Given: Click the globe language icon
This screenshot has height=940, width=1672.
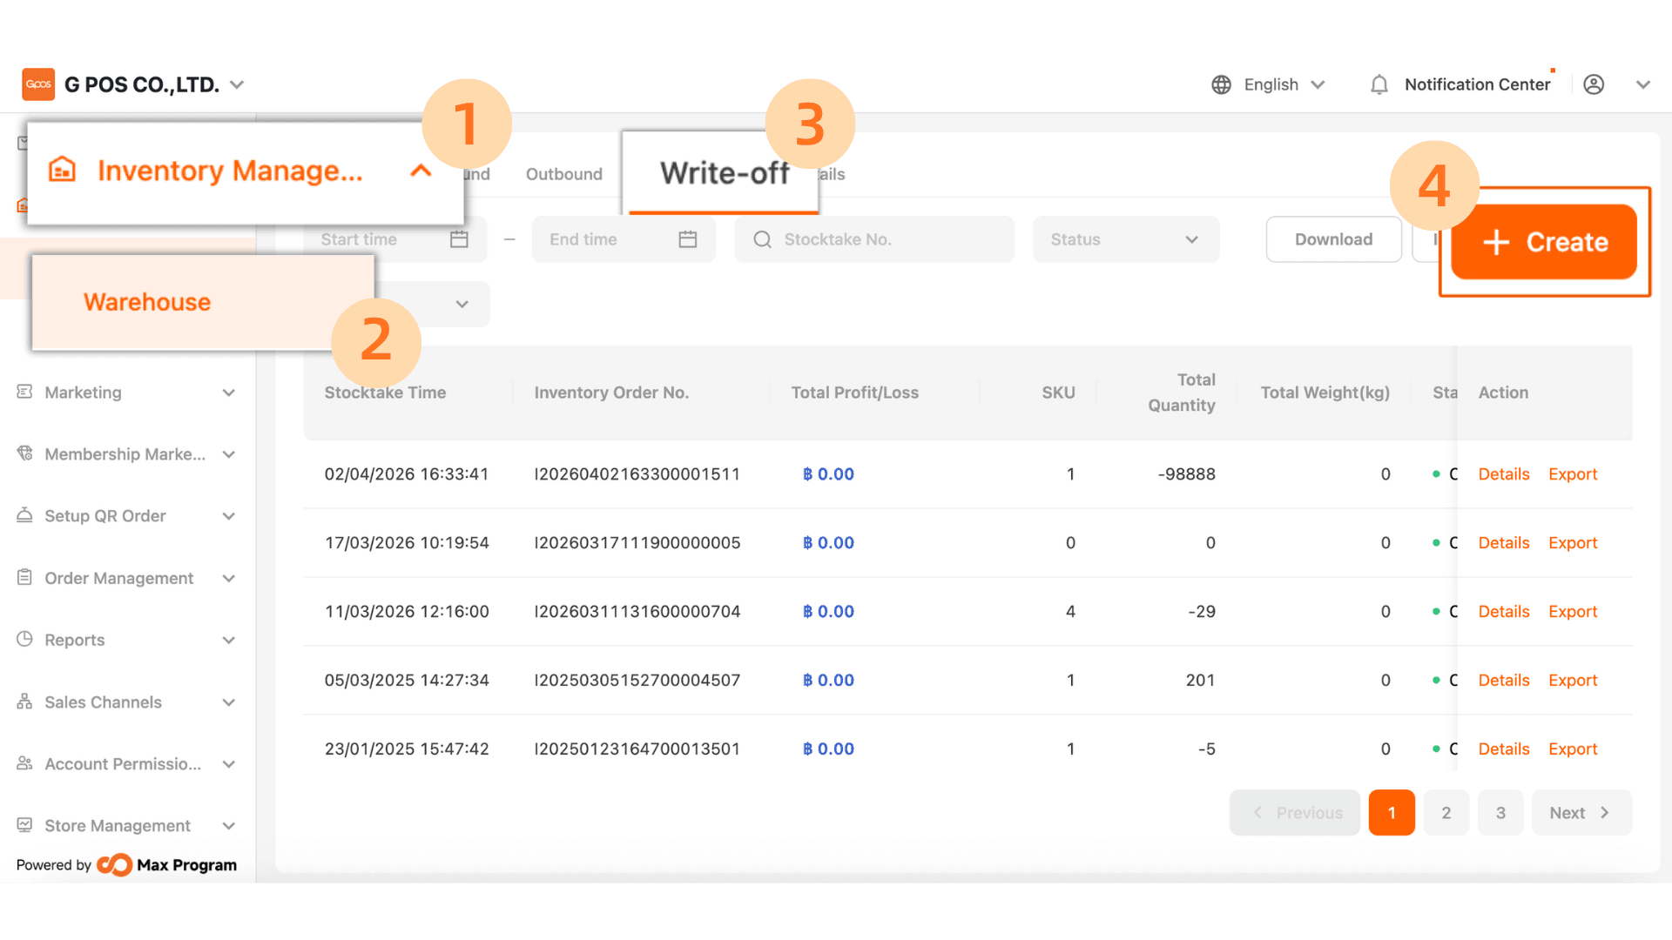Looking at the screenshot, I should pos(1221,84).
